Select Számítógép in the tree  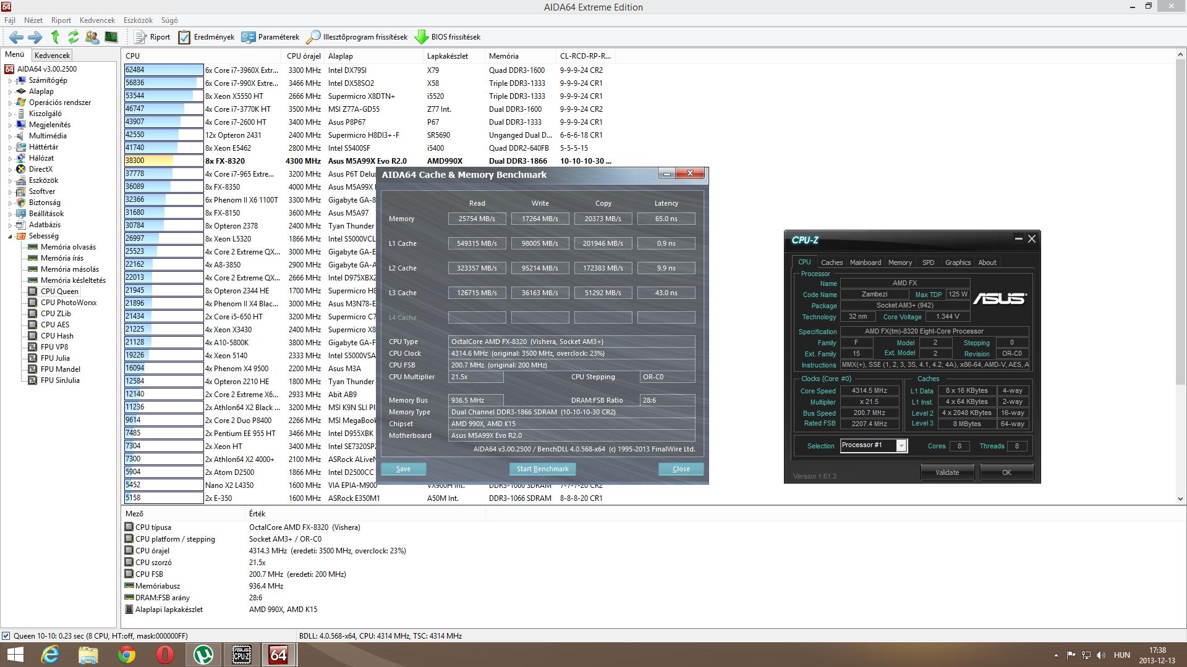coord(48,80)
